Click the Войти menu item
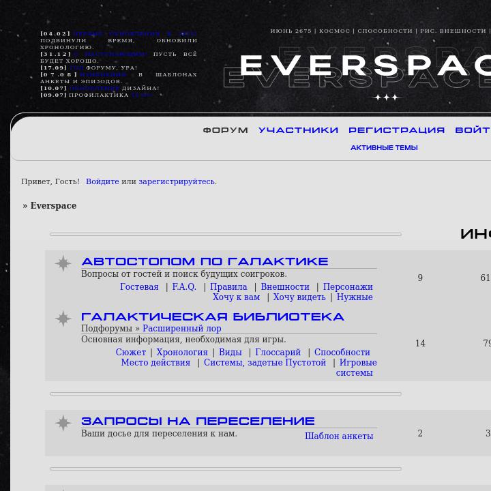 pos(473,130)
